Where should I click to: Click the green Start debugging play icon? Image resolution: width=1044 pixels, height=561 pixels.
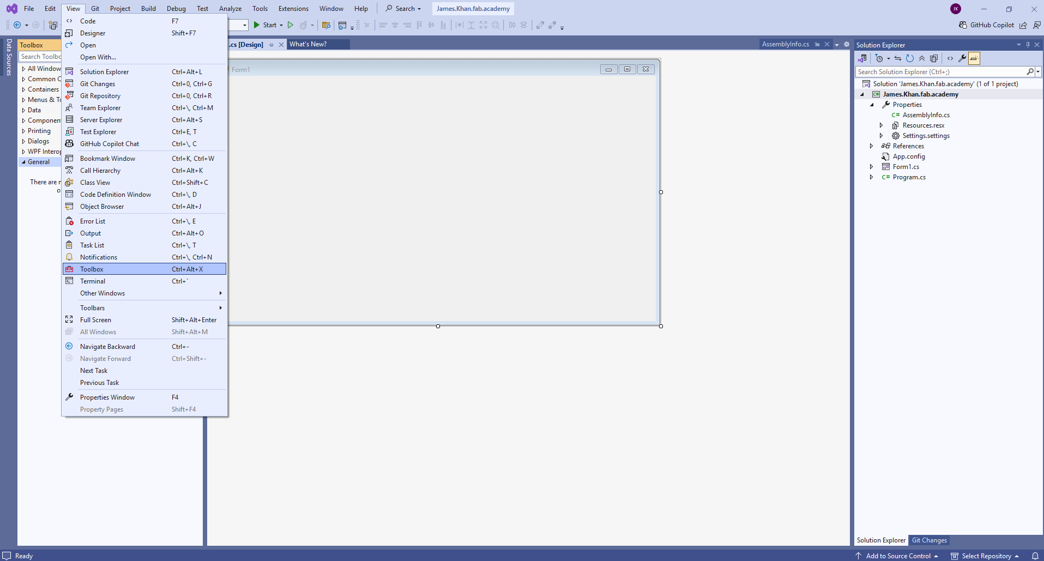coord(257,25)
